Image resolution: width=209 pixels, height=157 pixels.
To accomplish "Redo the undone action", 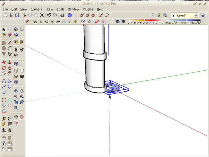I will pos(55,15).
